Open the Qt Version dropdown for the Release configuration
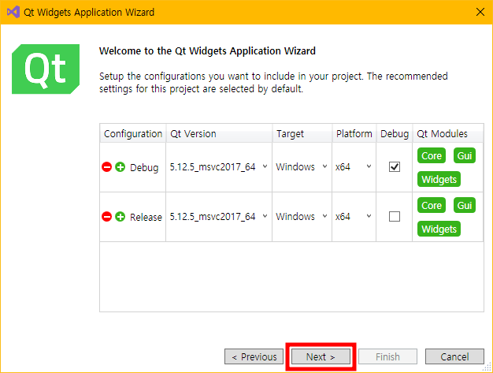Viewport: 493px width, 373px height. pos(219,217)
